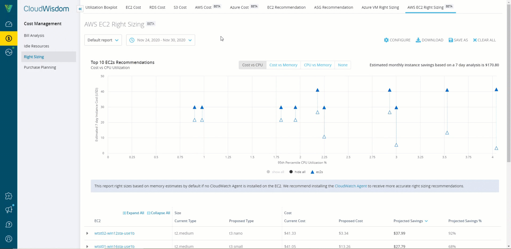The width and height of the screenshot is (511, 249).
Task: Click the $37.99 projected savings cell
Action: [399, 233]
